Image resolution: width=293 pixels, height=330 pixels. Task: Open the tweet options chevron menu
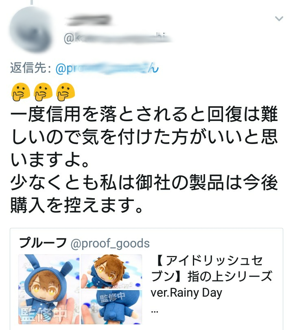[279, 19]
